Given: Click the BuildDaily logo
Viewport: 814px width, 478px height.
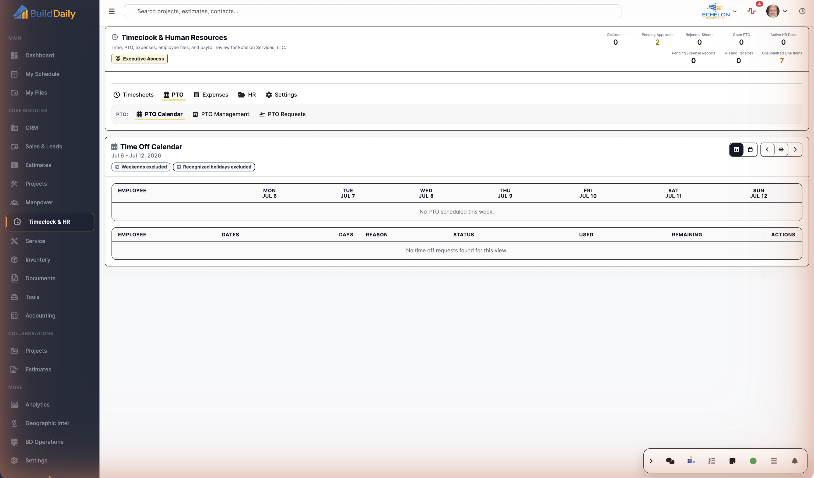Looking at the screenshot, I should point(44,13).
